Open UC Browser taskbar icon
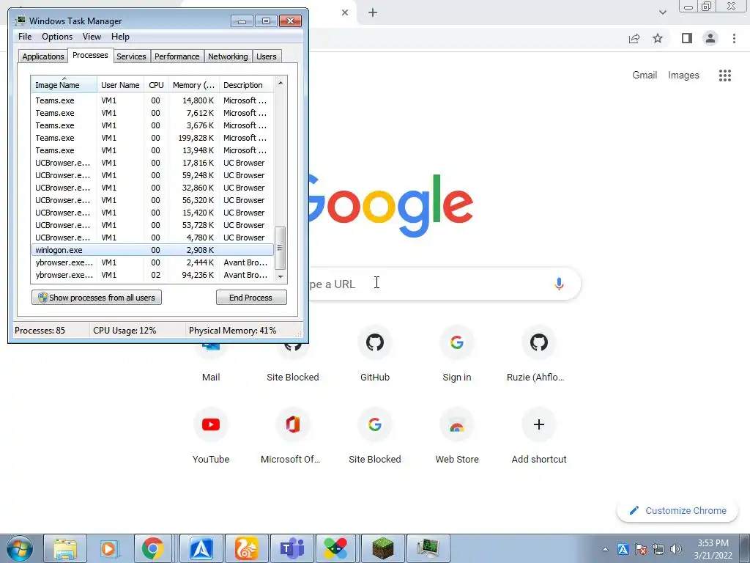The height and width of the screenshot is (563, 750). click(246, 548)
